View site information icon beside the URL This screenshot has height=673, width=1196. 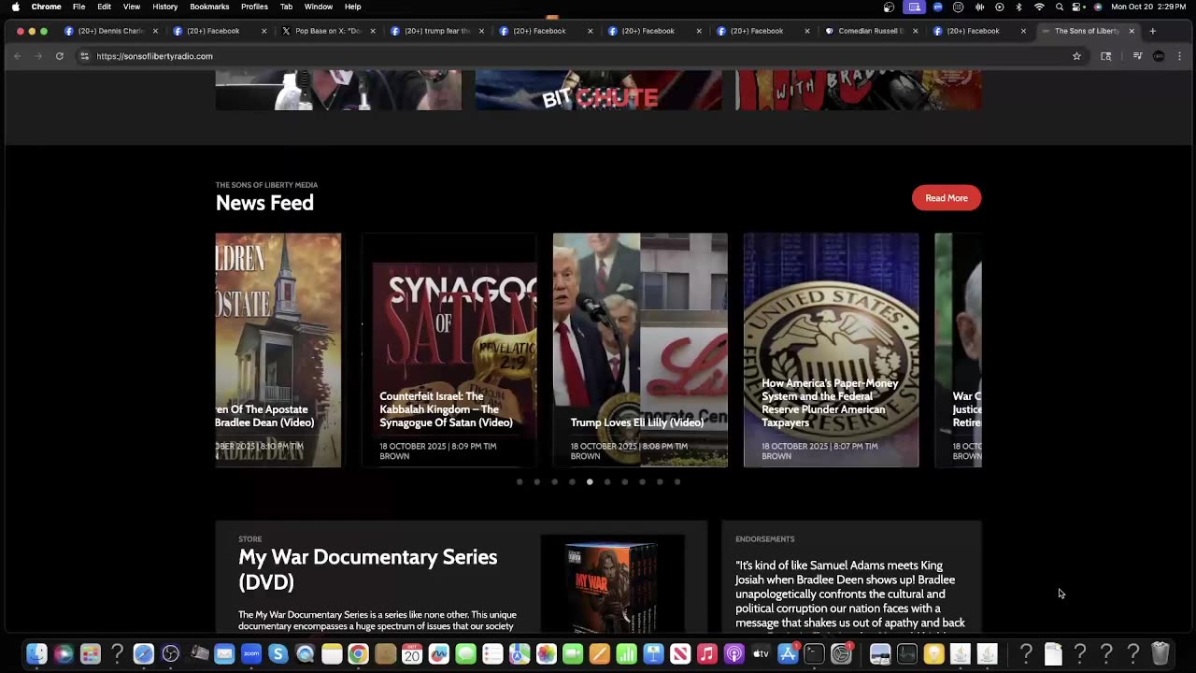84,56
